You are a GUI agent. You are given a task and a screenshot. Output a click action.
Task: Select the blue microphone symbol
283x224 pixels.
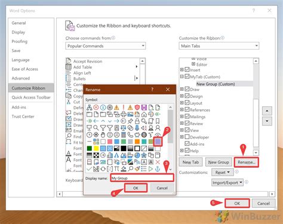(137, 128)
